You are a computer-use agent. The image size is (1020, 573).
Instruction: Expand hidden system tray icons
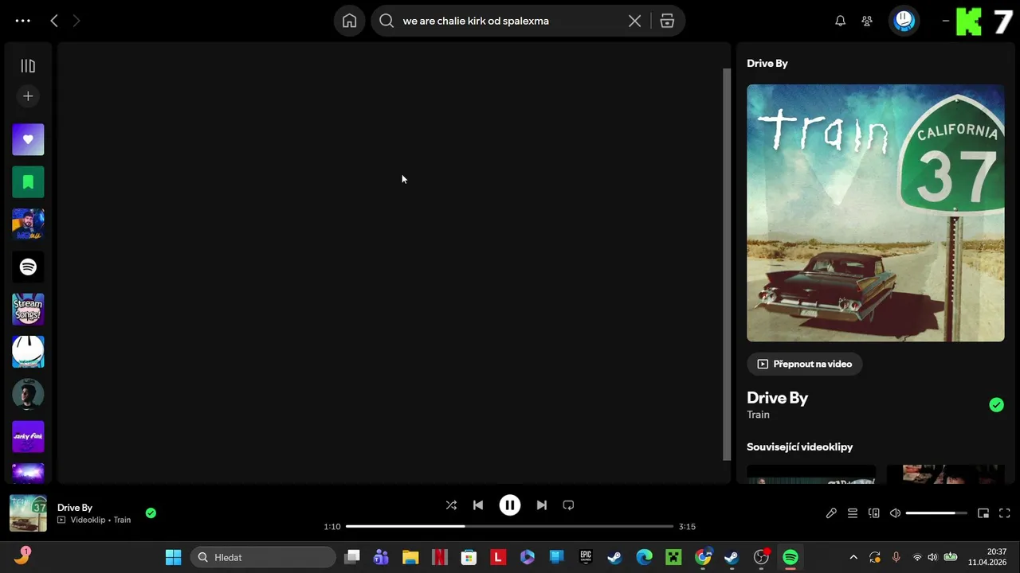click(x=853, y=557)
